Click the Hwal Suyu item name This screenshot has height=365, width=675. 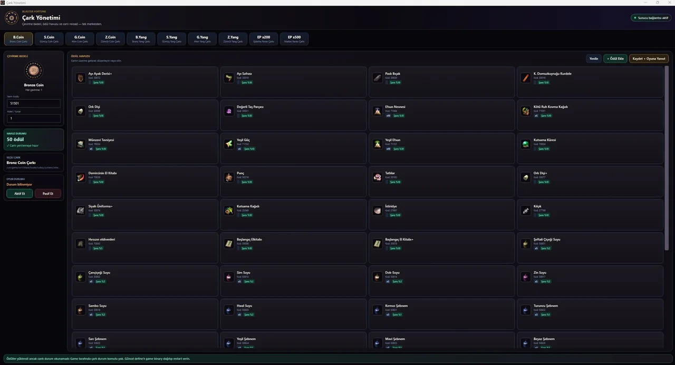(245, 306)
